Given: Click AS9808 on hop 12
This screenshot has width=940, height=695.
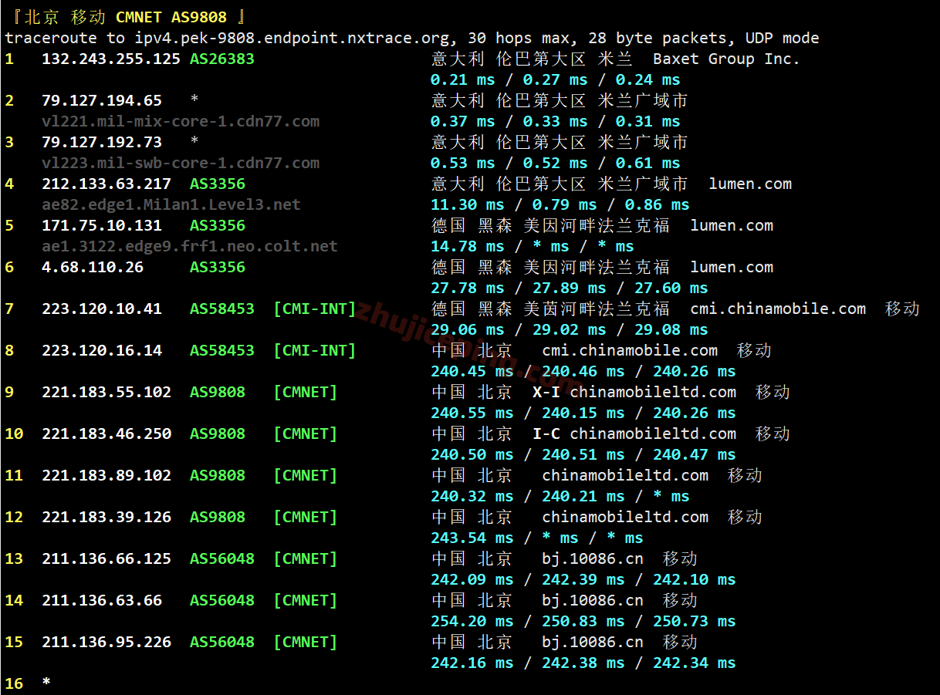Looking at the screenshot, I should 218,517.
